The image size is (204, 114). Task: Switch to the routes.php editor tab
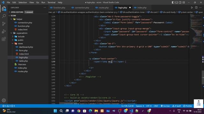[x=102, y=8]
